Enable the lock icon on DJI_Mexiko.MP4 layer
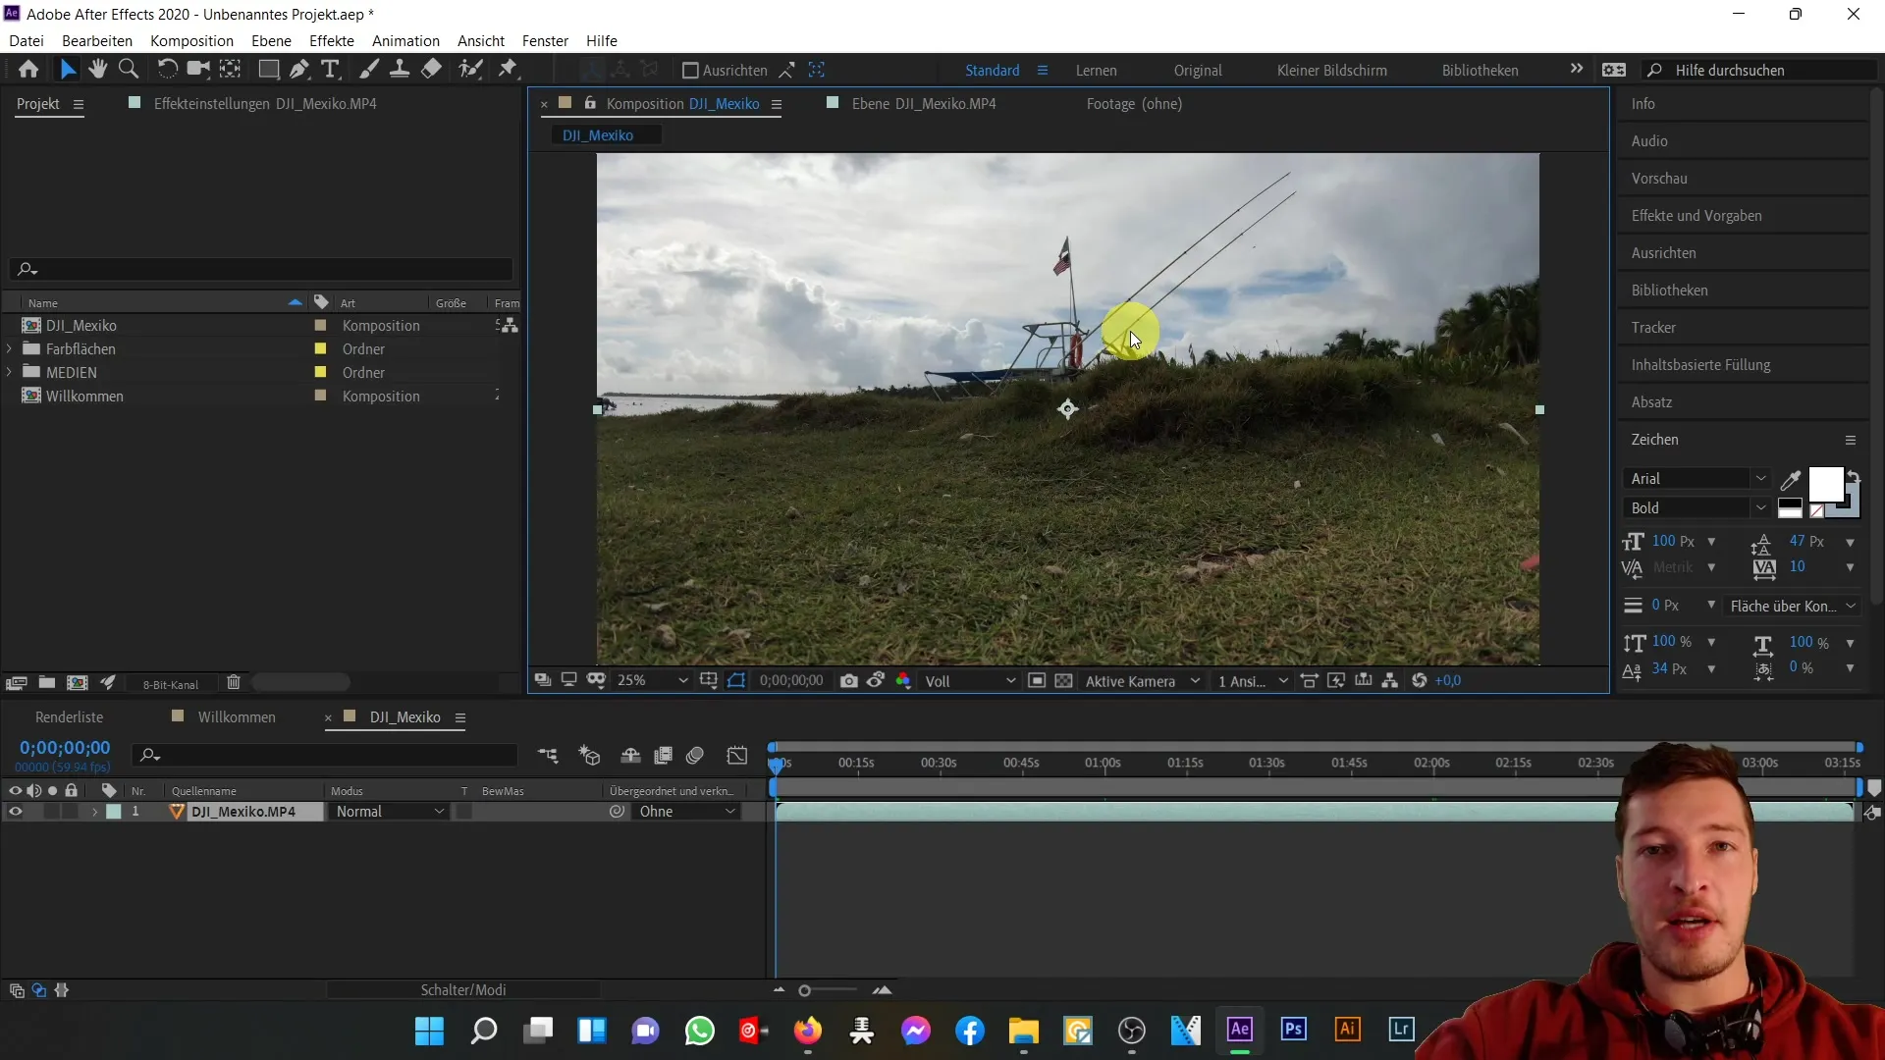This screenshot has height=1060, width=1885. tap(70, 812)
